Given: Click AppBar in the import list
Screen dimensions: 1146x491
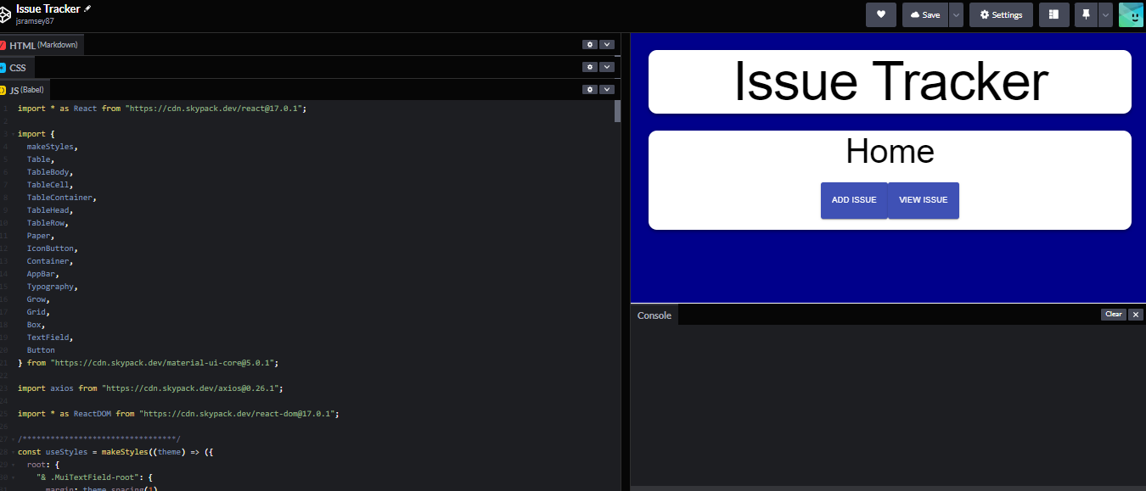Looking at the screenshot, I should pyautogui.click(x=42, y=274).
